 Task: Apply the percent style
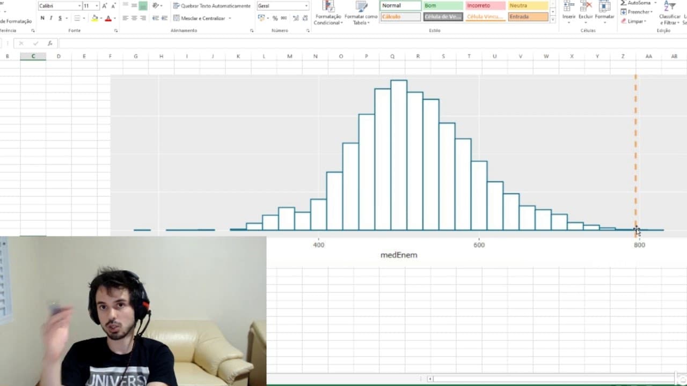click(275, 18)
